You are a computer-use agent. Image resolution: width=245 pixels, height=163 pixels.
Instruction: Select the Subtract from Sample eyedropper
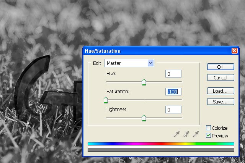(x=196, y=134)
